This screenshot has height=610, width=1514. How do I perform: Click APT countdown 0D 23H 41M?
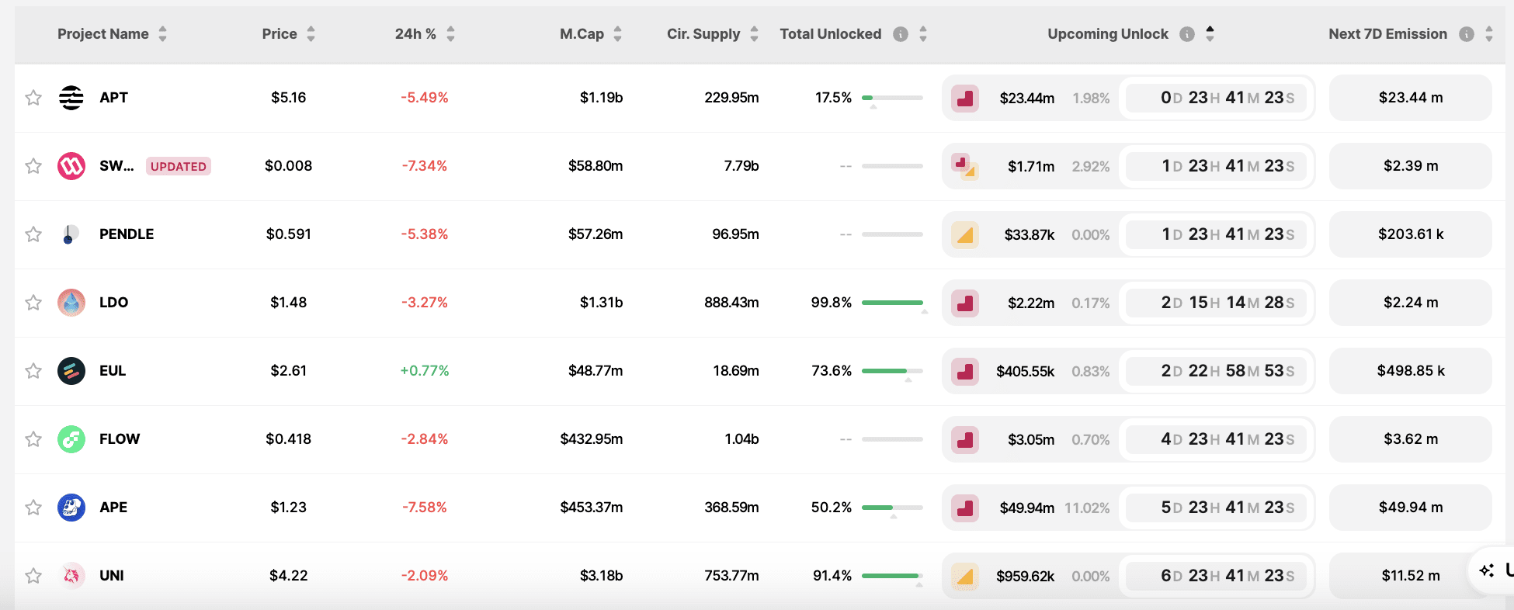tap(1217, 98)
